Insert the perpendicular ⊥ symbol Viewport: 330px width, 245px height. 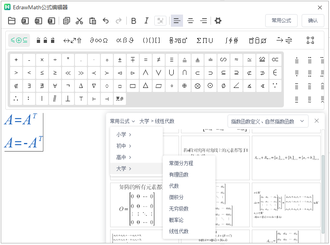[68, 99]
